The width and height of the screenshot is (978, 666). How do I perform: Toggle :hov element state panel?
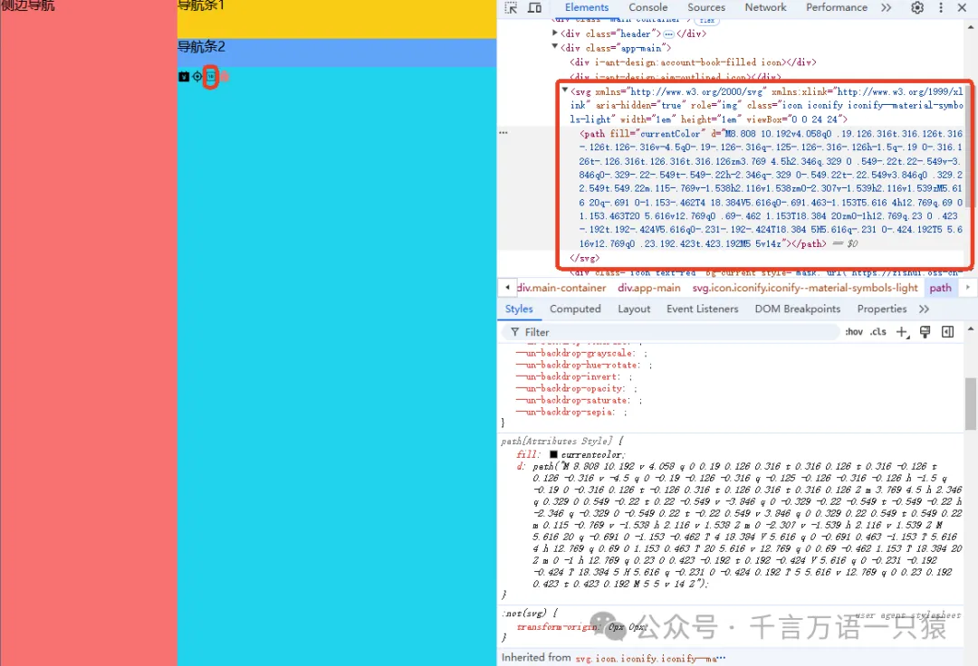853,332
